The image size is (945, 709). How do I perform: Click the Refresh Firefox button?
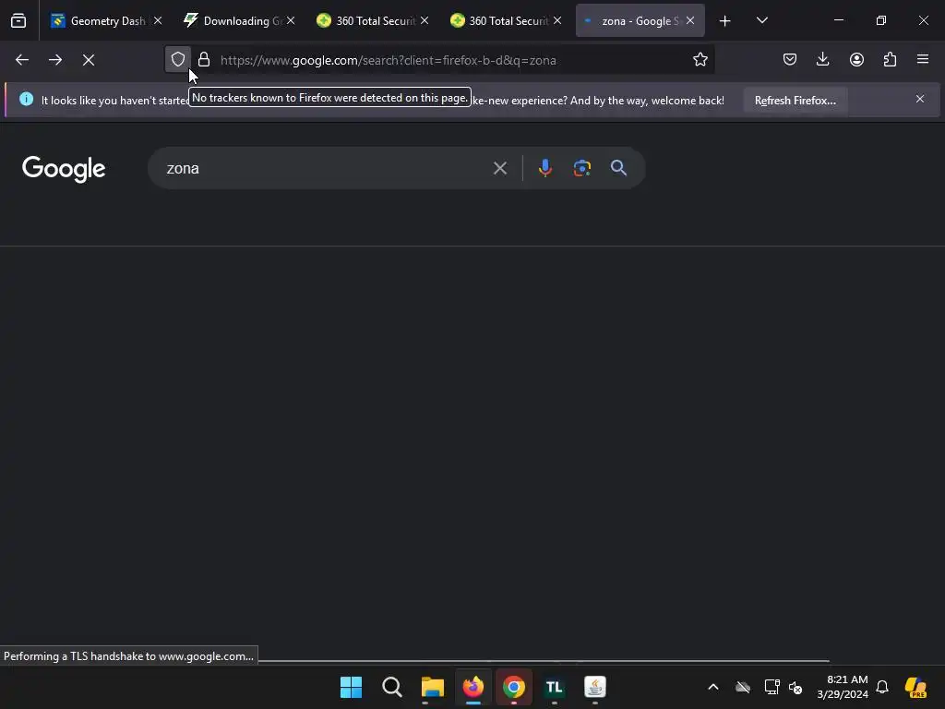(795, 101)
